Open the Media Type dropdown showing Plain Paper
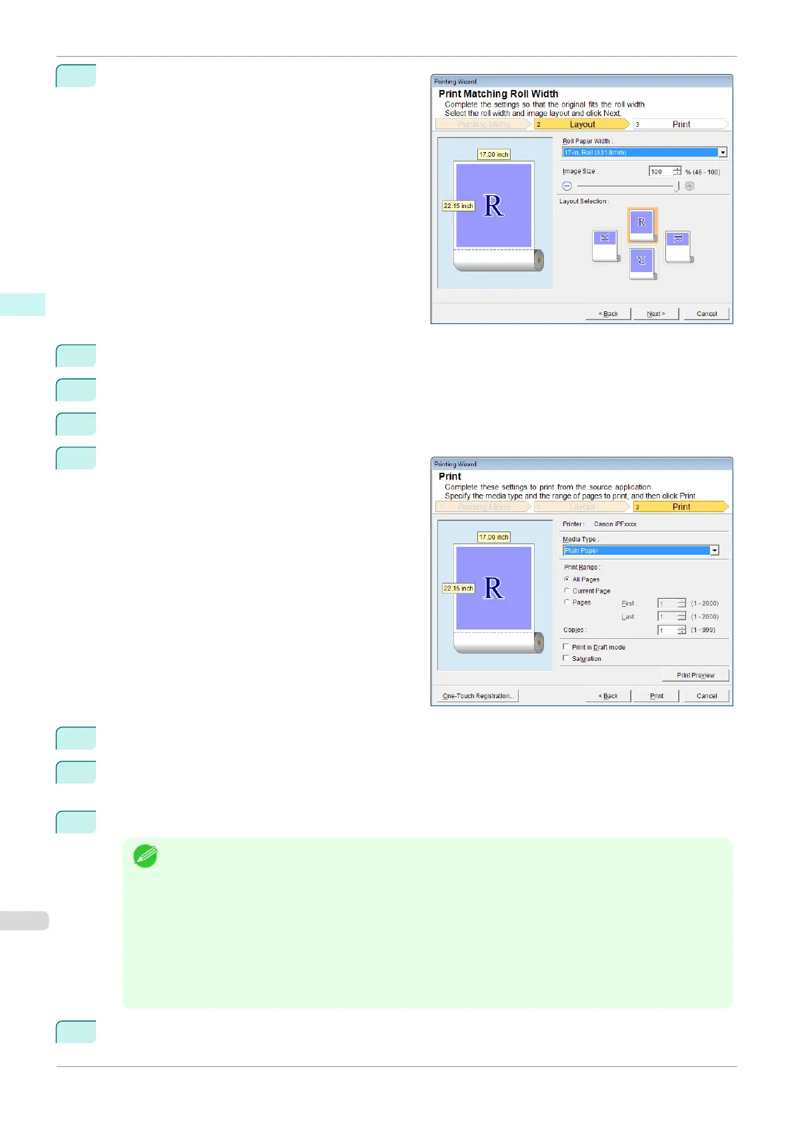 (641, 551)
